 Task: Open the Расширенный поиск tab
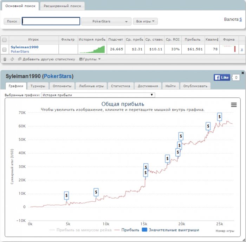pyautogui.click(x=62, y=6)
